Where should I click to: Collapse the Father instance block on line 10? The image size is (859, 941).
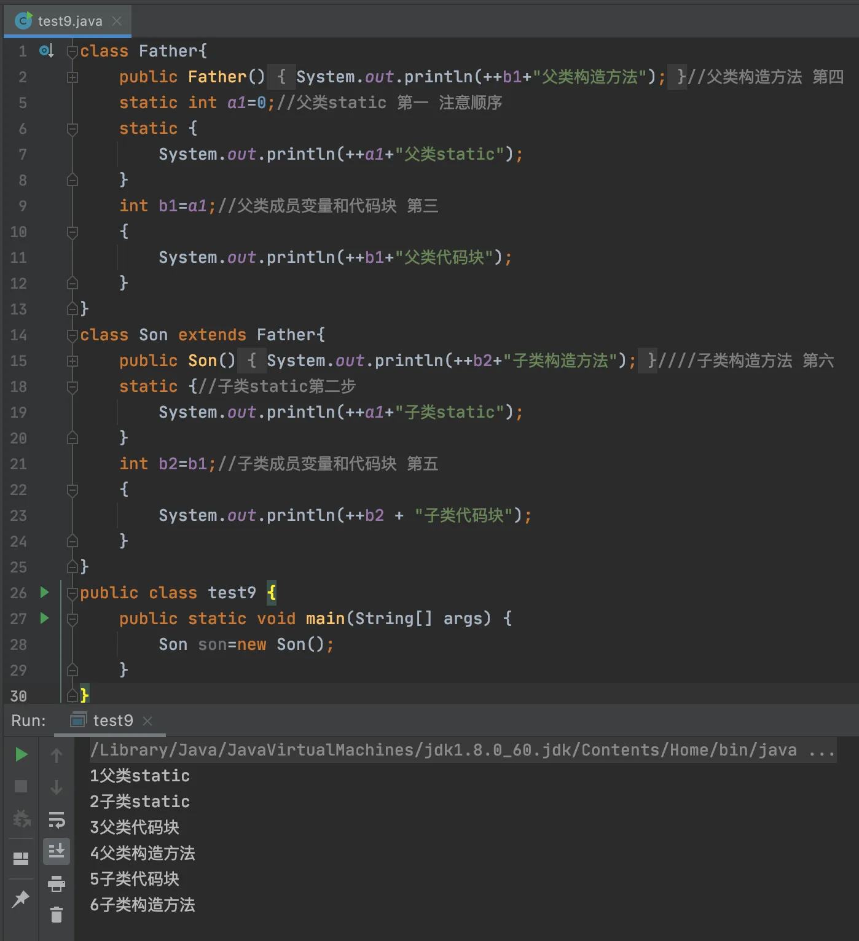(73, 232)
